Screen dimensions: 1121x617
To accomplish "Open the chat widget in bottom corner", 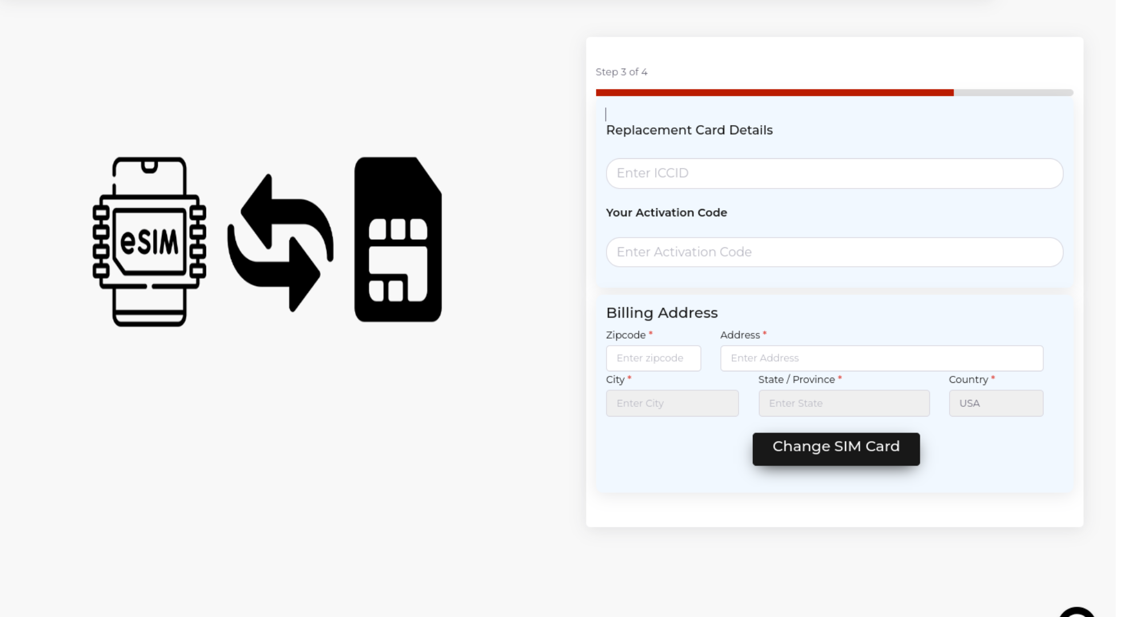I will coord(1077,612).
